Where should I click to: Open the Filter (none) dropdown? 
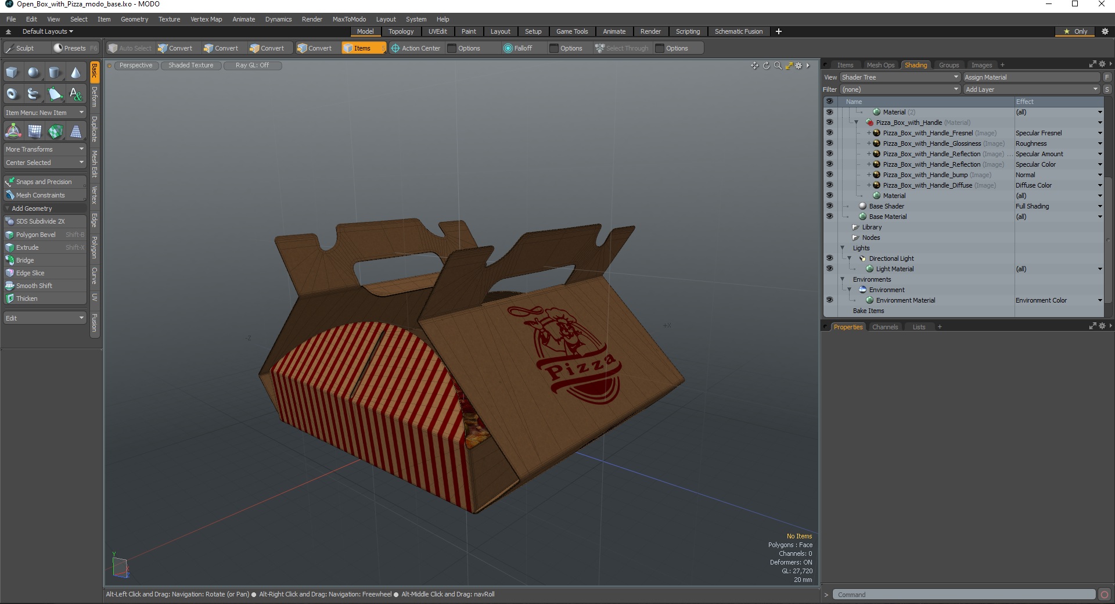pyautogui.click(x=900, y=89)
